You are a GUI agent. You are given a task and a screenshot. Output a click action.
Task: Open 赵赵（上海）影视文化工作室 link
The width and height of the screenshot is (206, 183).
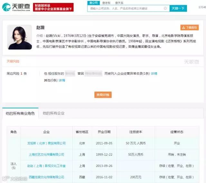[46, 166]
